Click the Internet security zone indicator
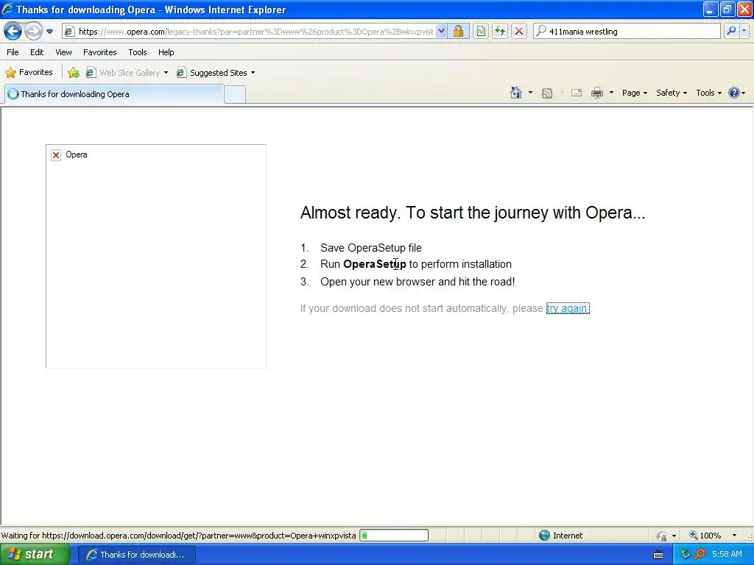Screen dimensions: 754x565 click(x=560, y=536)
